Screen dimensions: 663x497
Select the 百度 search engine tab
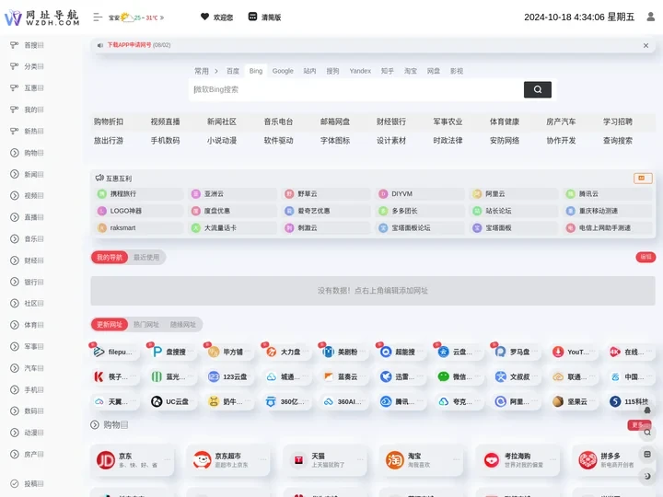pos(233,71)
